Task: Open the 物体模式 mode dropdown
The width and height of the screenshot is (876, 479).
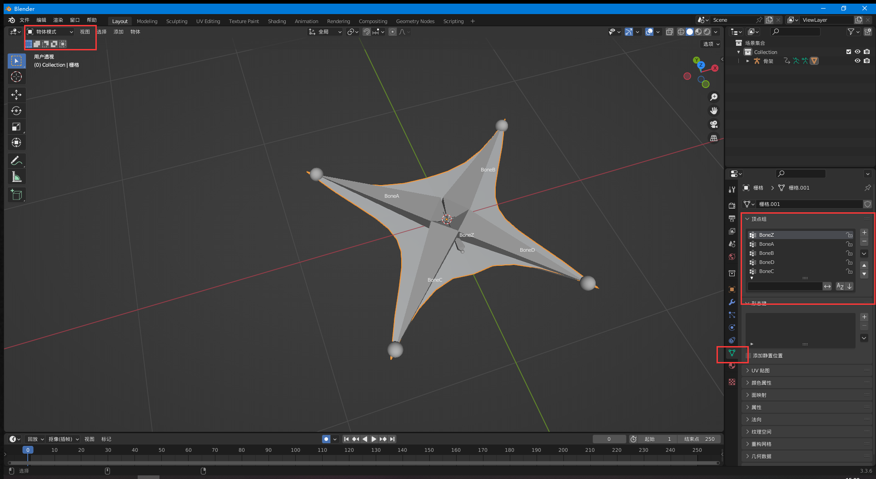Action: [50, 32]
